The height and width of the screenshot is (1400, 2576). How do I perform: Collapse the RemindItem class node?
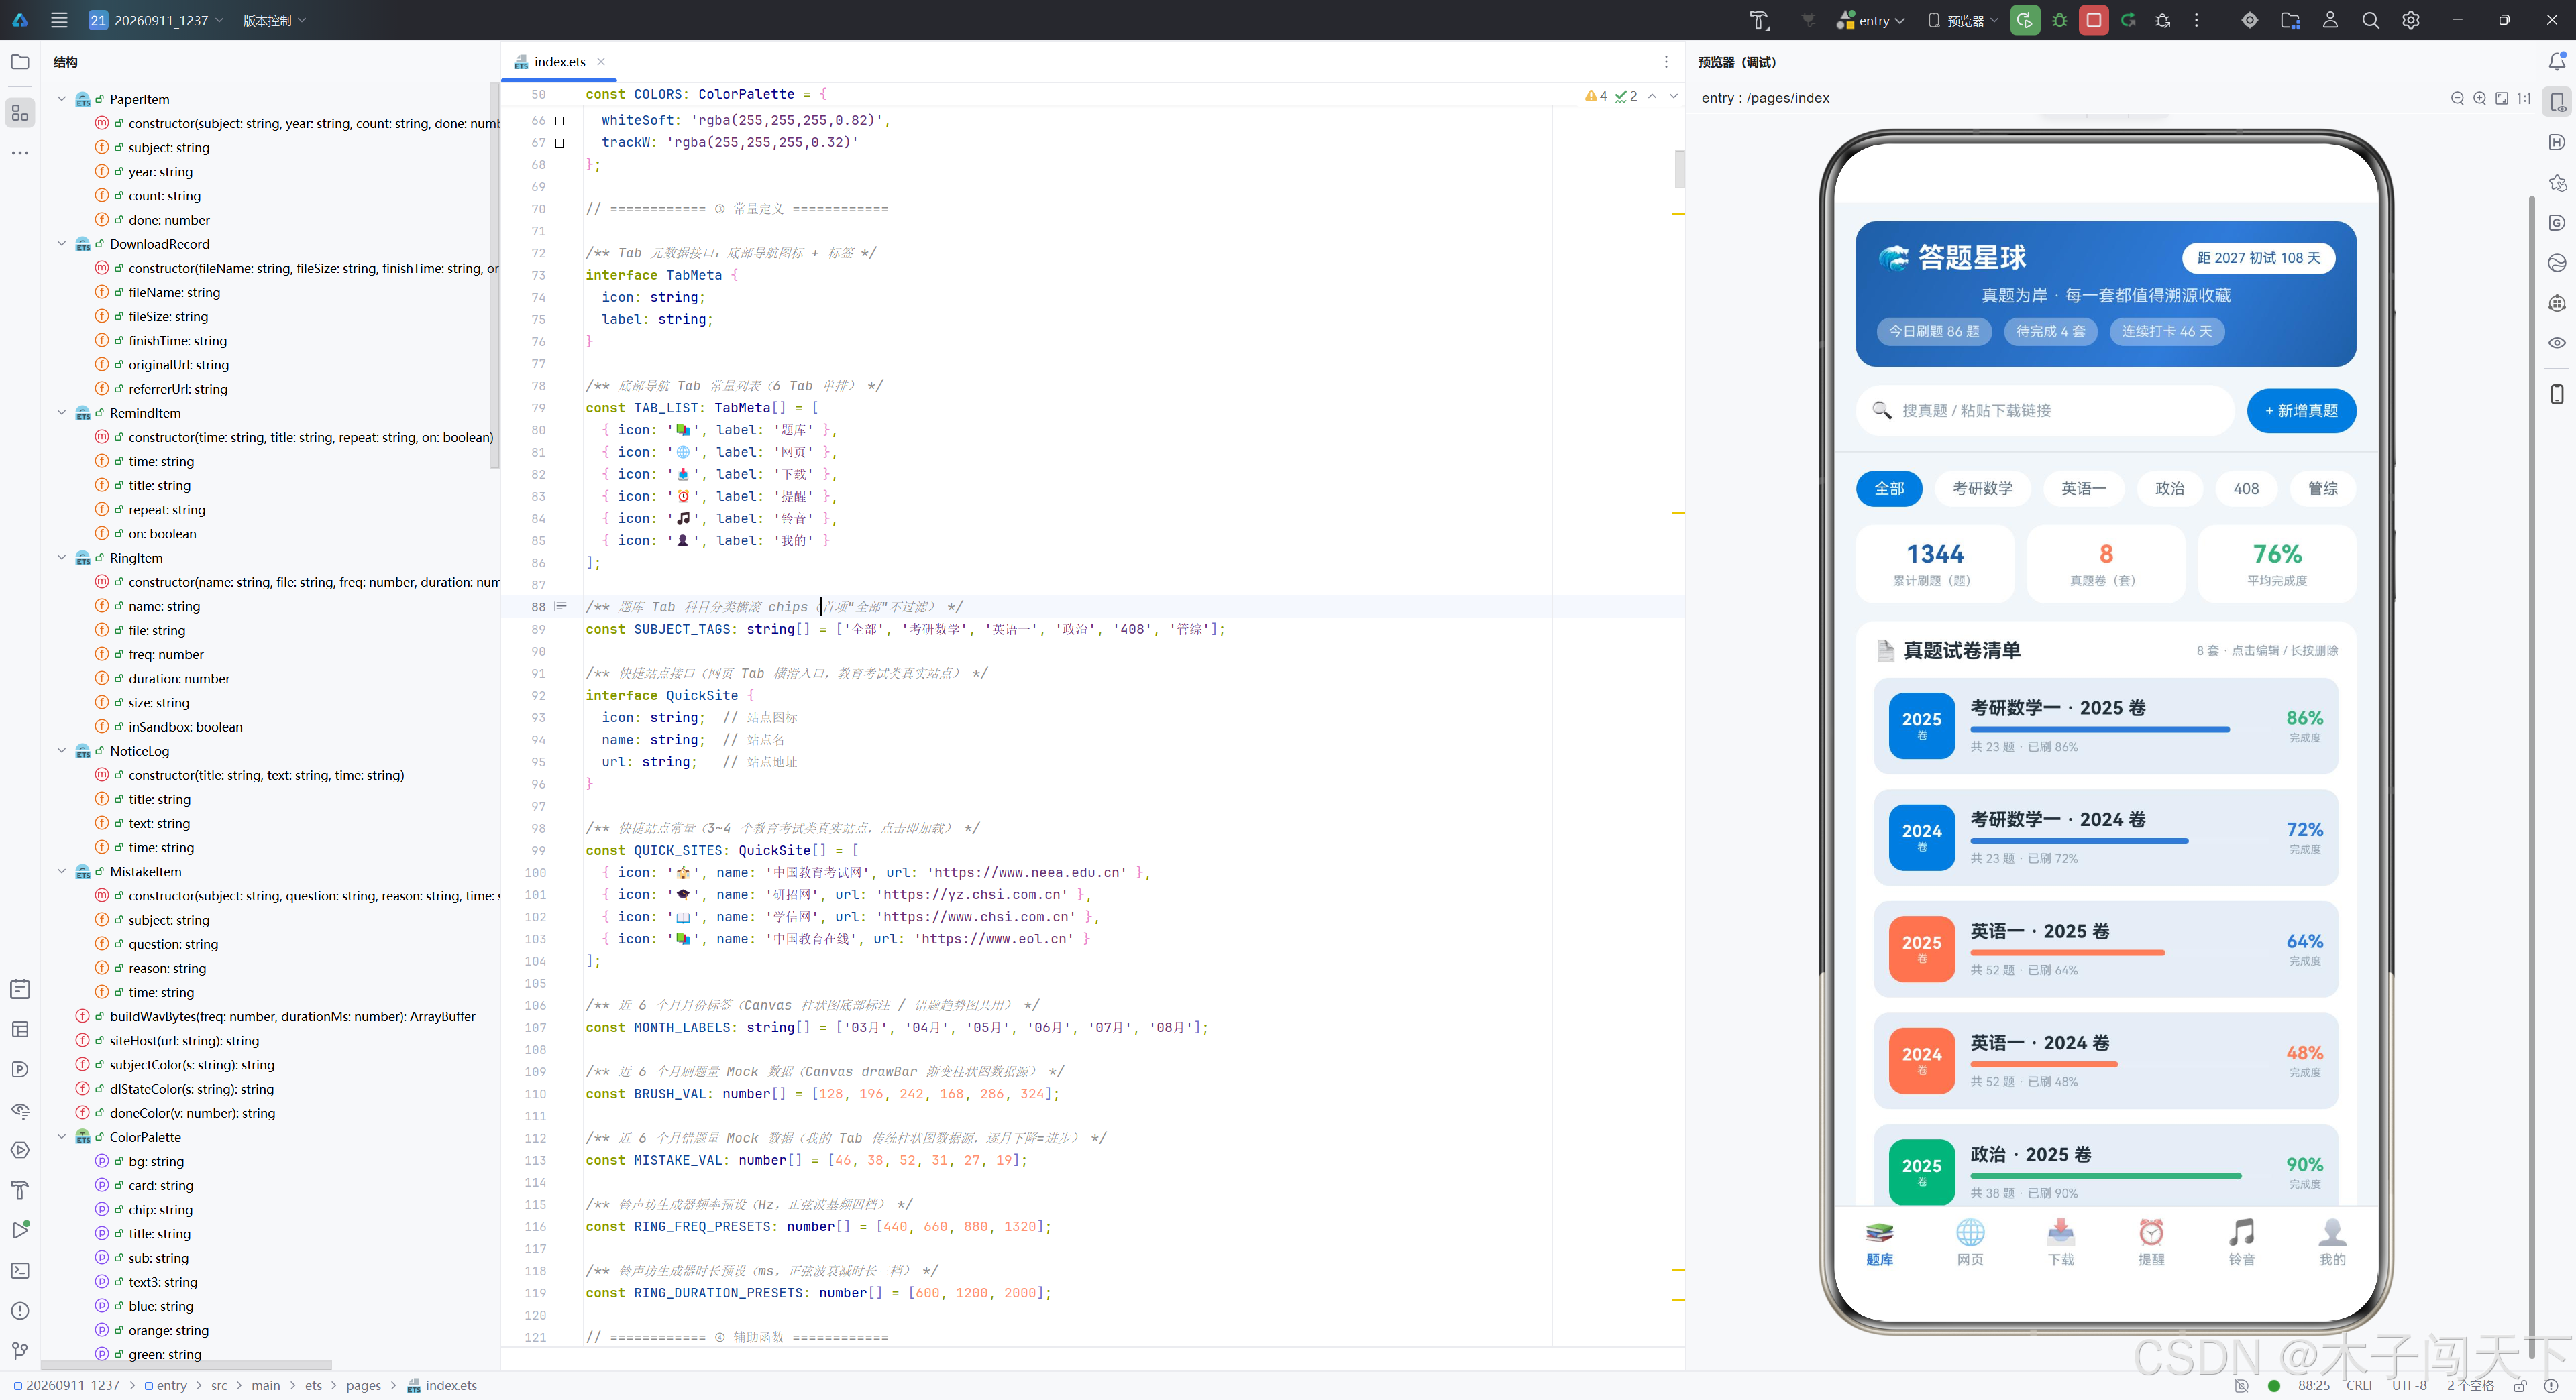pyautogui.click(x=61, y=413)
